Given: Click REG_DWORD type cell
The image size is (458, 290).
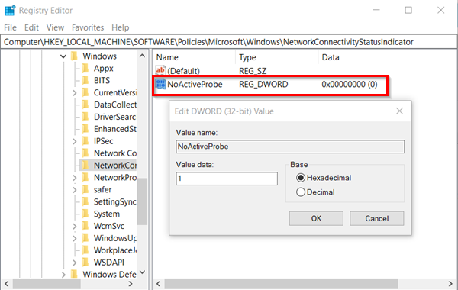Looking at the screenshot, I should 263,85.
